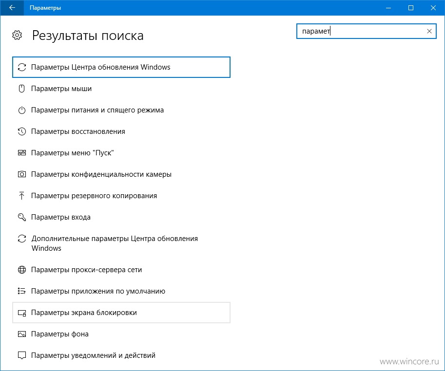
Task: Focus the search field containing "парамет"
Action: click(366, 31)
